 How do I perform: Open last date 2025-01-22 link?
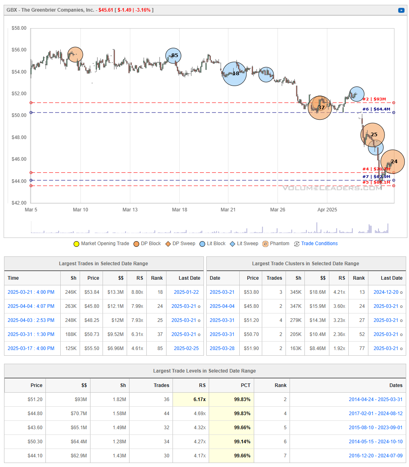coord(186,292)
